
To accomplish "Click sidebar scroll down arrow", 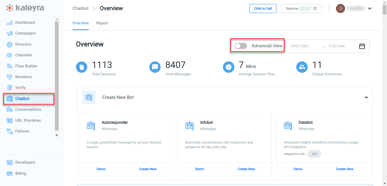I will click(x=57, y=136).
